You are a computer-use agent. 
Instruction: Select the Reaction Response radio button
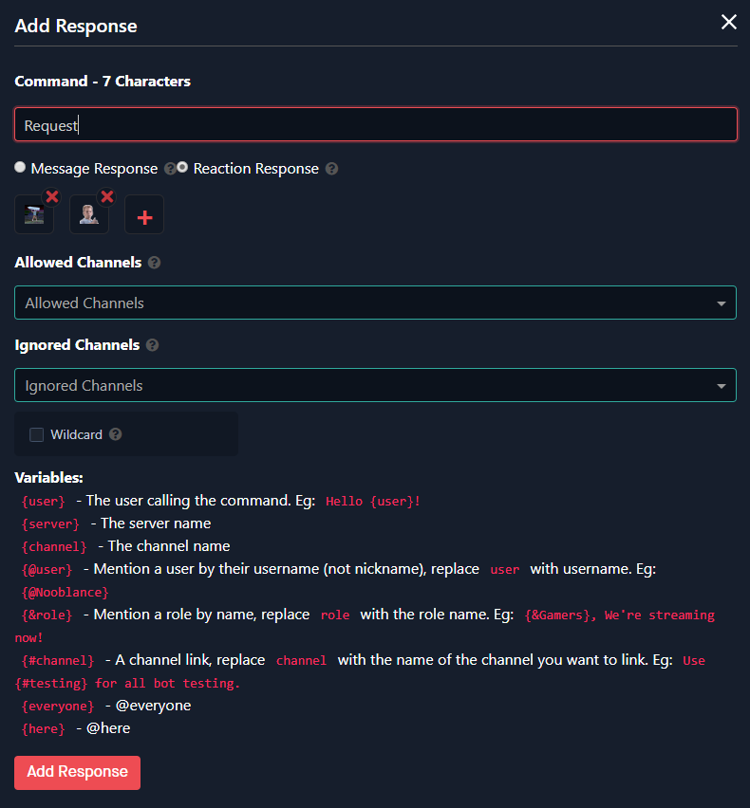click(x=182, y=167)
